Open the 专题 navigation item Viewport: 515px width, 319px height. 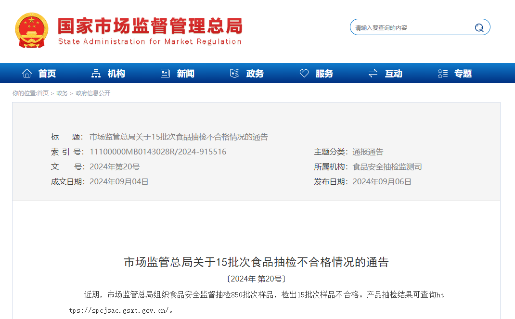[x=463, y=74]
